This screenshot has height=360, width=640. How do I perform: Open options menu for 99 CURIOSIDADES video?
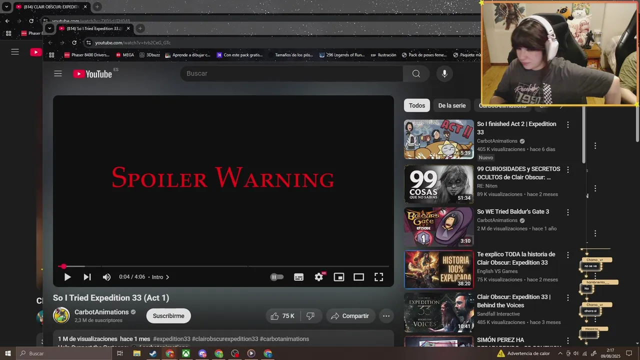point(567,169)
